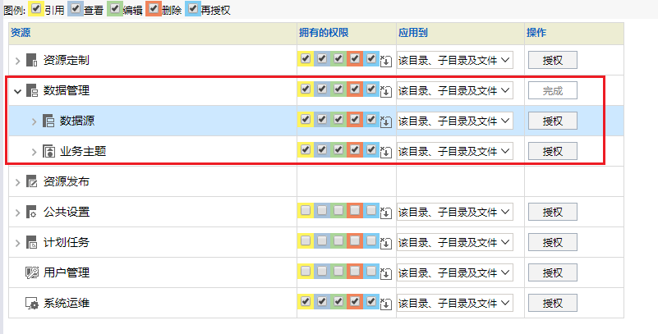
Task: Click the clear-permissions icon in 业务主题 row
Action: pos(386,152)
